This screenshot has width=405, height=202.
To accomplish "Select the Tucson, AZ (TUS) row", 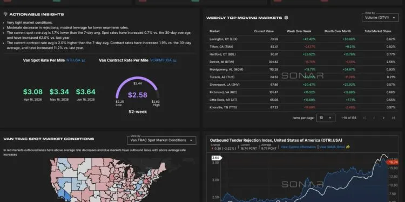I will 302,77.
